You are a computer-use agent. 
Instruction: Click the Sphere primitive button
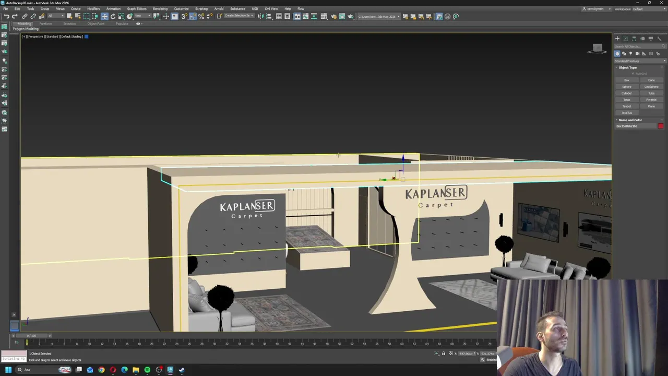pyautogui.click(x=627, y=87)
